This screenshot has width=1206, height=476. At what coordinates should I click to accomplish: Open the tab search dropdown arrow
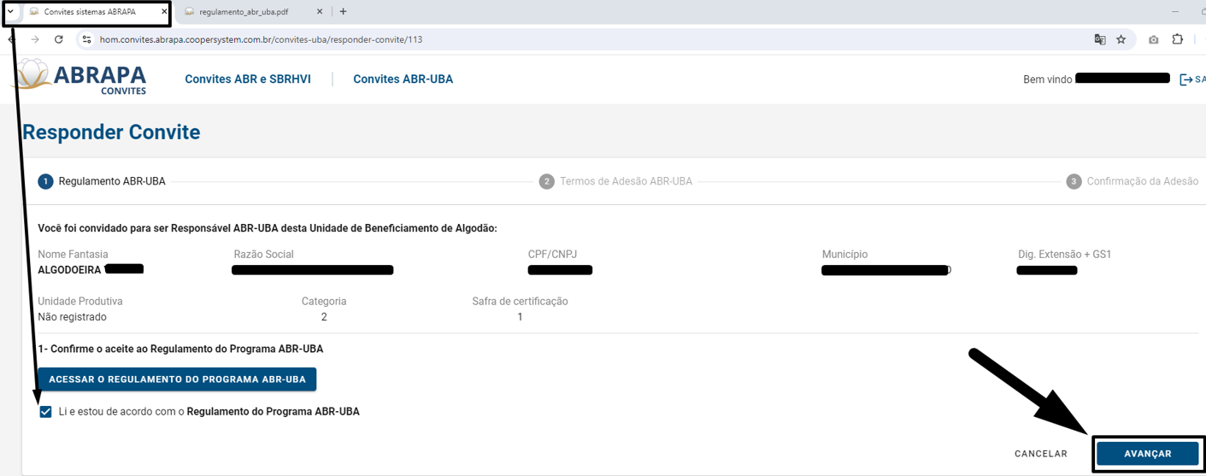point(10,12)
